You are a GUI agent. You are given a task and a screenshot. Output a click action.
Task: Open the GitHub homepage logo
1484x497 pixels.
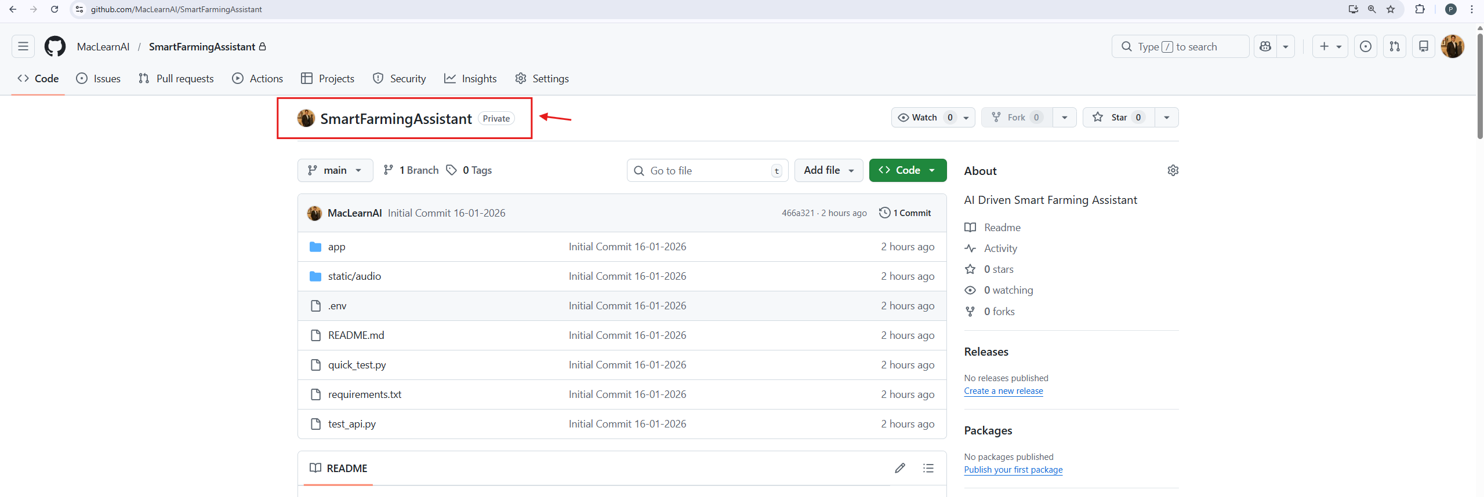click(x=55, y=46)
